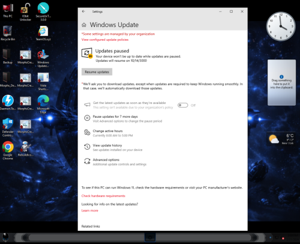Image resolution: width=300 pixels, height=244 pixels.
Task: Click the Learn more link
Action: click(90, 210)
